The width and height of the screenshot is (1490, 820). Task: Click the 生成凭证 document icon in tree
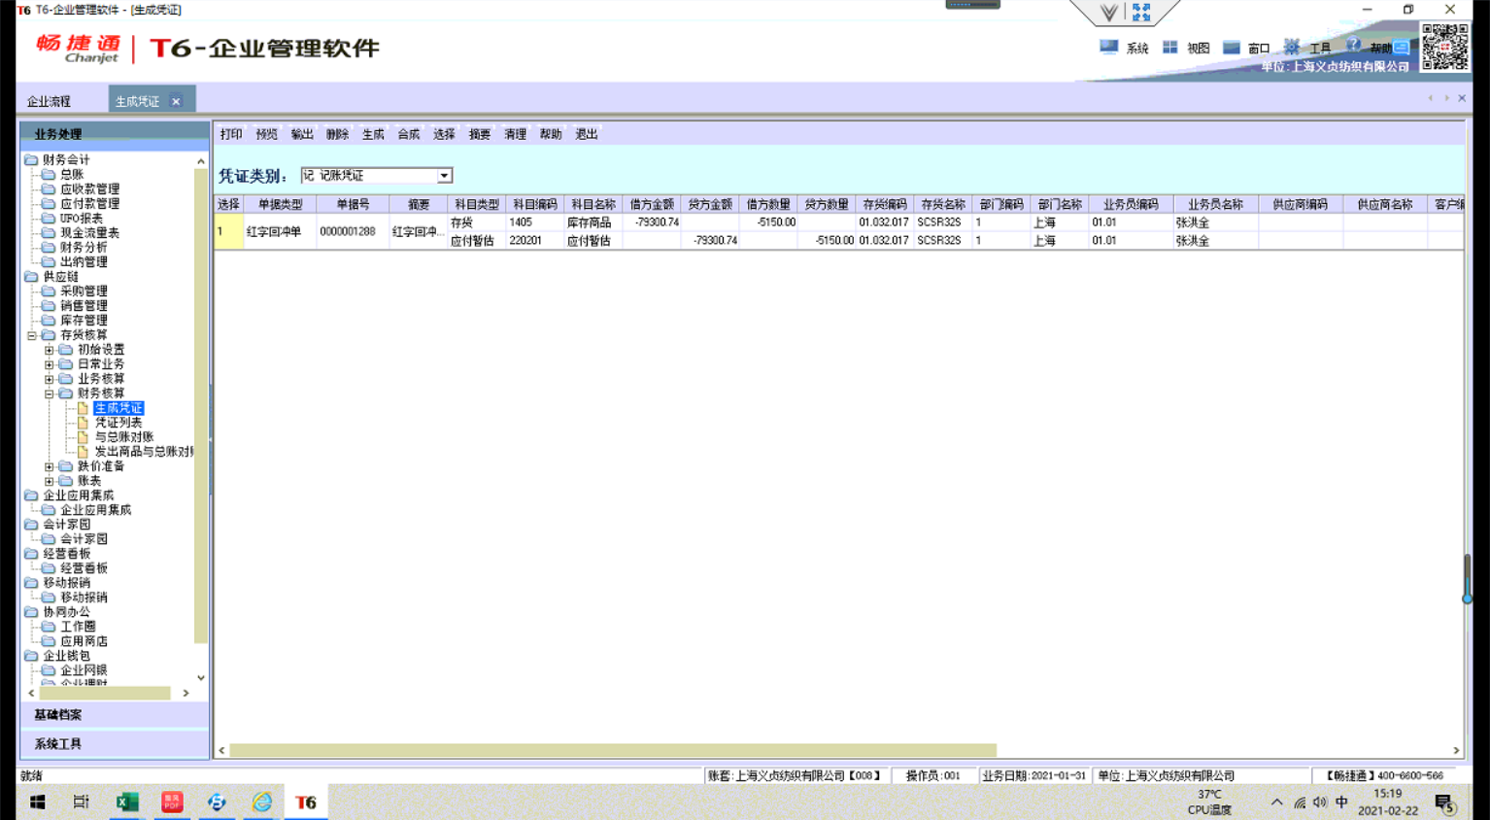pos(84,408)
